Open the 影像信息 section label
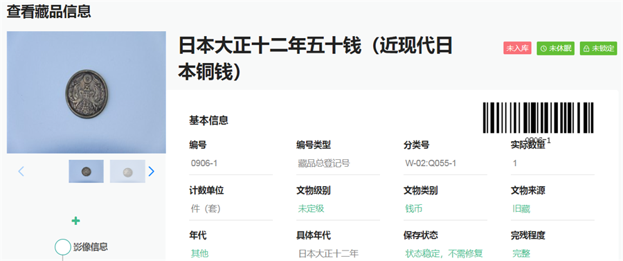Image resolution: width=623 pixels, height=261 pixels. [91, 246]
